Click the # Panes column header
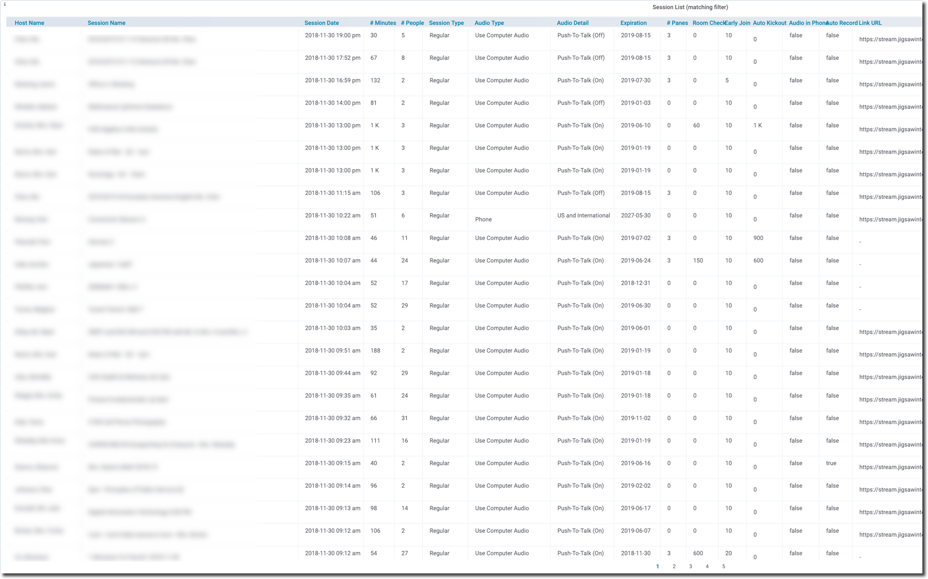This screenshot has height=579, width=928. [677, 23]
